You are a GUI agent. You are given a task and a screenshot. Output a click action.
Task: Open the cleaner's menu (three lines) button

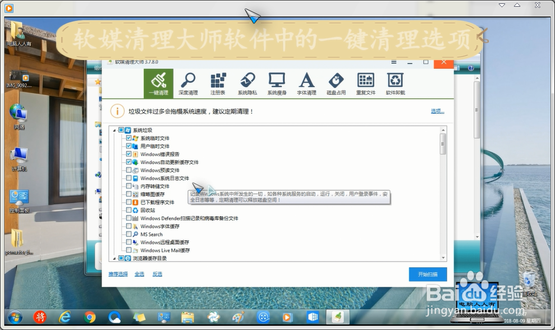[x=393, y=62]
